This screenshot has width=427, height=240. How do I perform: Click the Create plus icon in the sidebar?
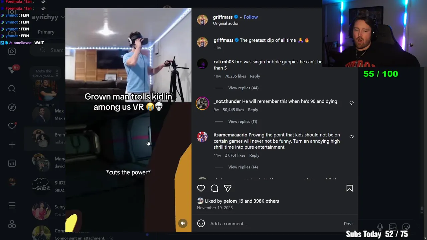click(x=12, y=145)
